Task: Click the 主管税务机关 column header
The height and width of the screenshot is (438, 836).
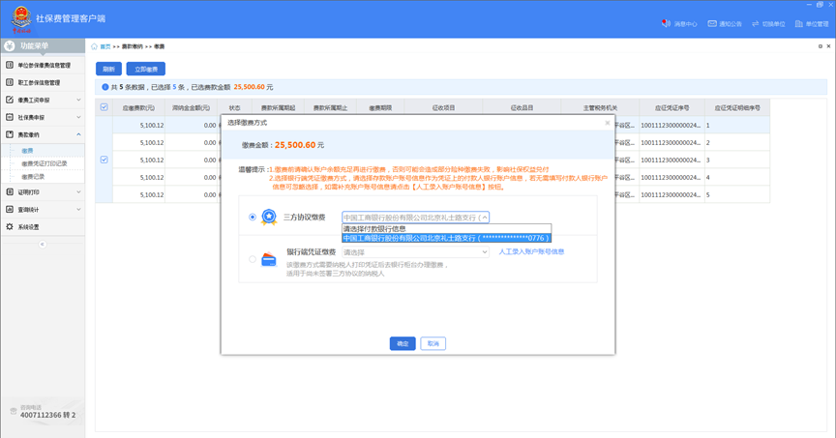Action: pyautogui.click(x=600, y=107)
